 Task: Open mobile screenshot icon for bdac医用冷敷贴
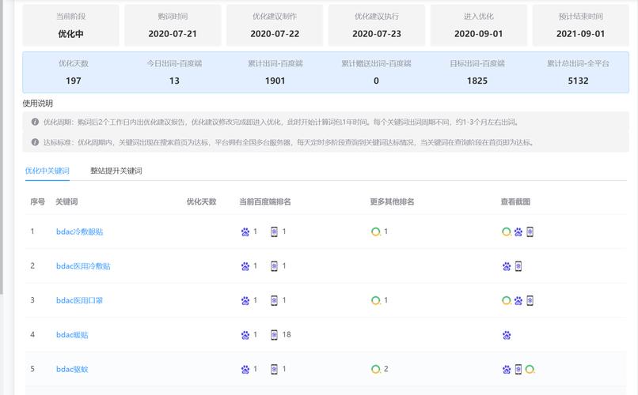[x=518, y=266]
